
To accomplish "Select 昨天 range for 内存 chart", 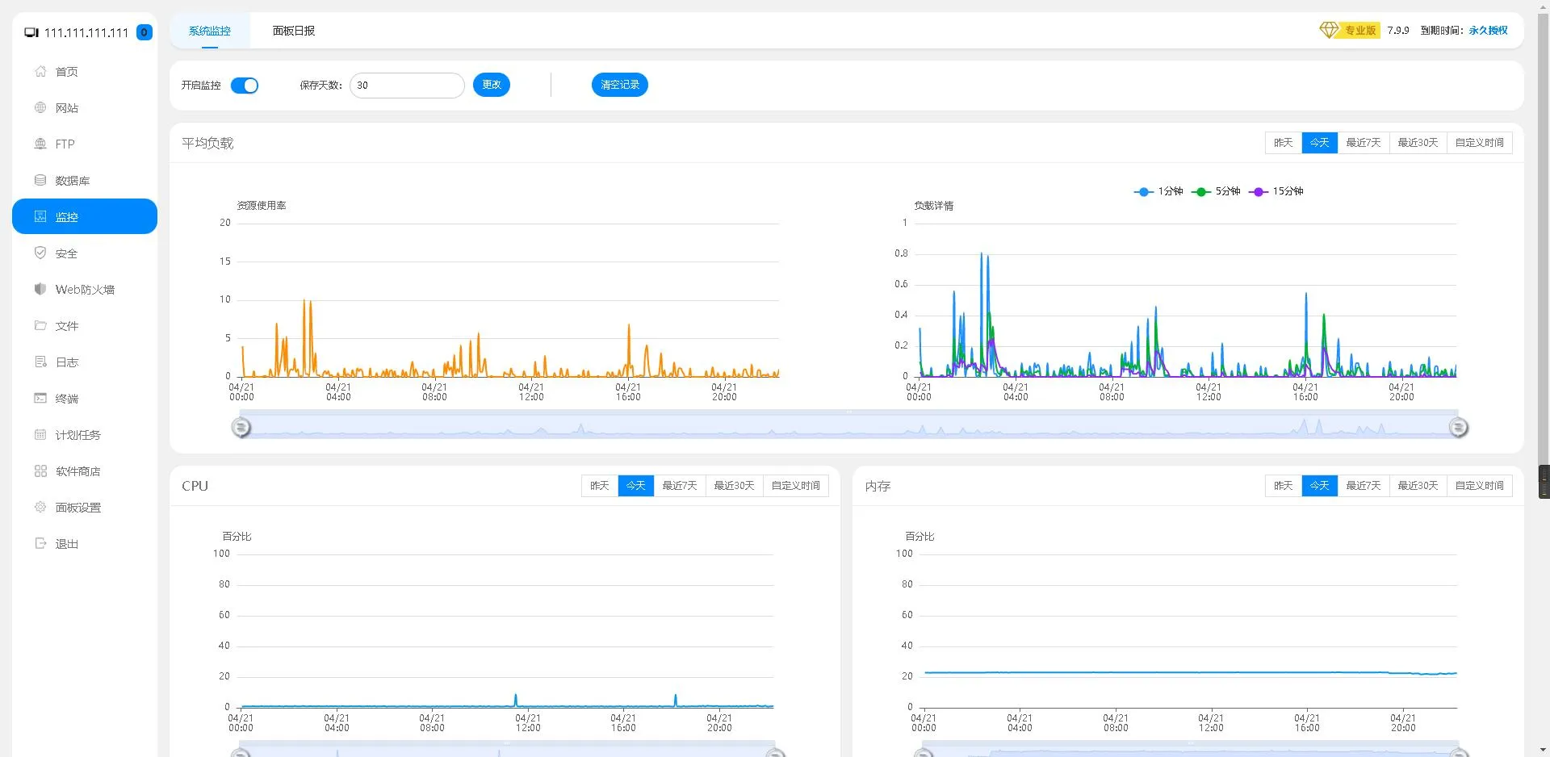I will (1284, 486).
